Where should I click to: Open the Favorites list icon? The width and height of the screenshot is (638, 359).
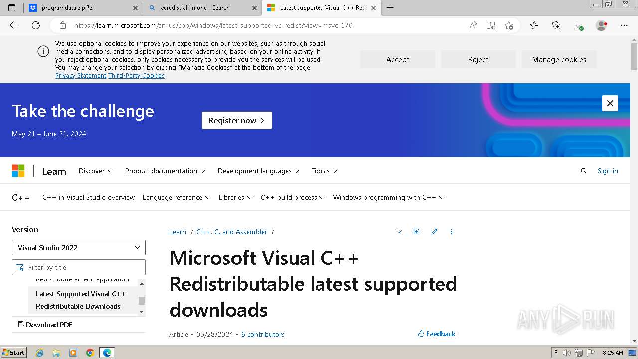coord(534,25)
